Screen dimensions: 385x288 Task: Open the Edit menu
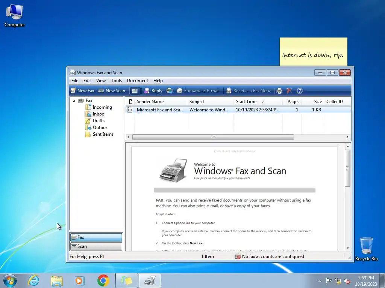click(x=87, y=81)
